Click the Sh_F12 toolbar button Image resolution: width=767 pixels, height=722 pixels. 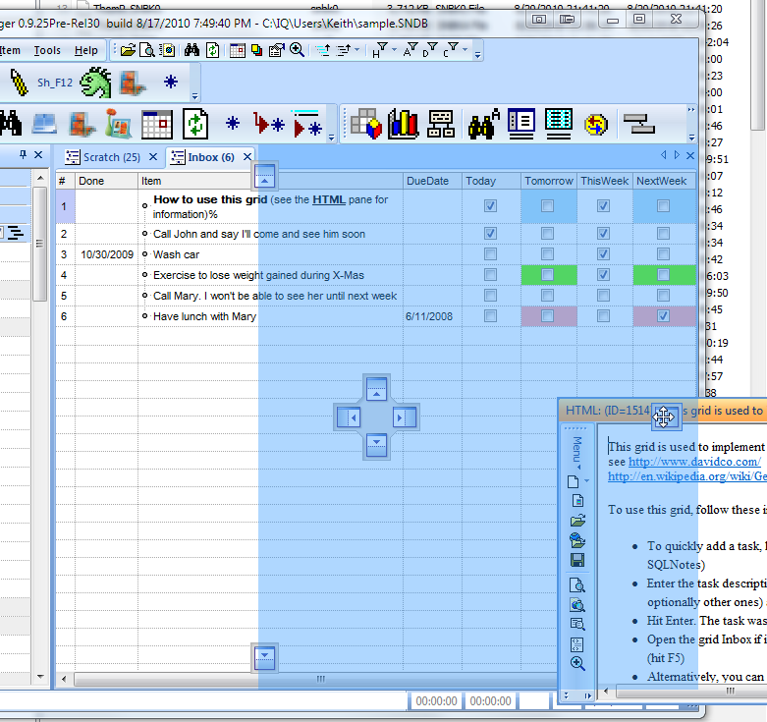55,83
